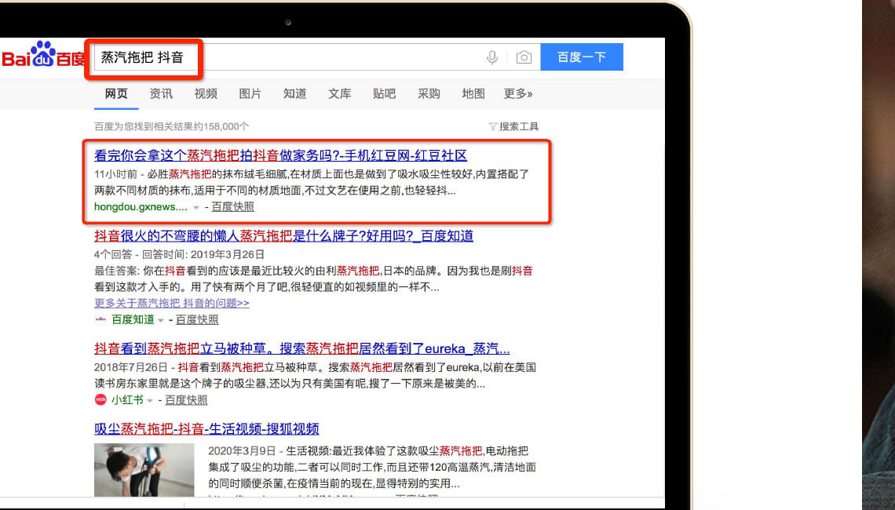Open the 抖音很火的不弯腰的懒人蒸汽拖把 result
Screen dimensions: 895x510
(283, 236)
